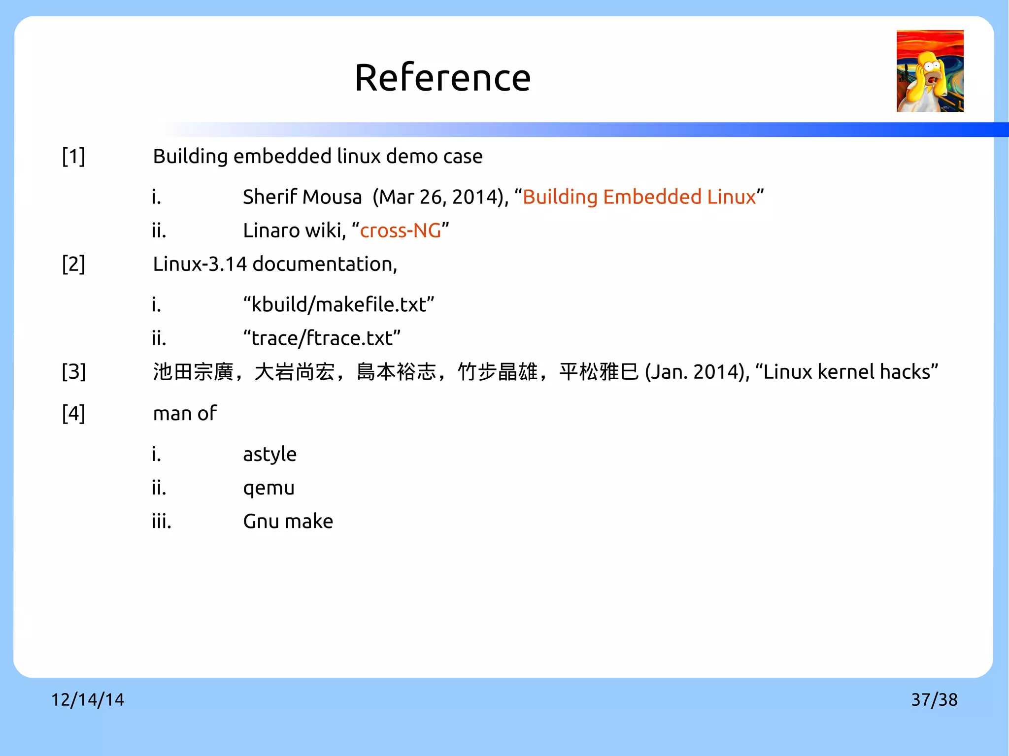The image size is (1009, 756).
Task: Click the reference number [4]
Action: pos(74,413)
